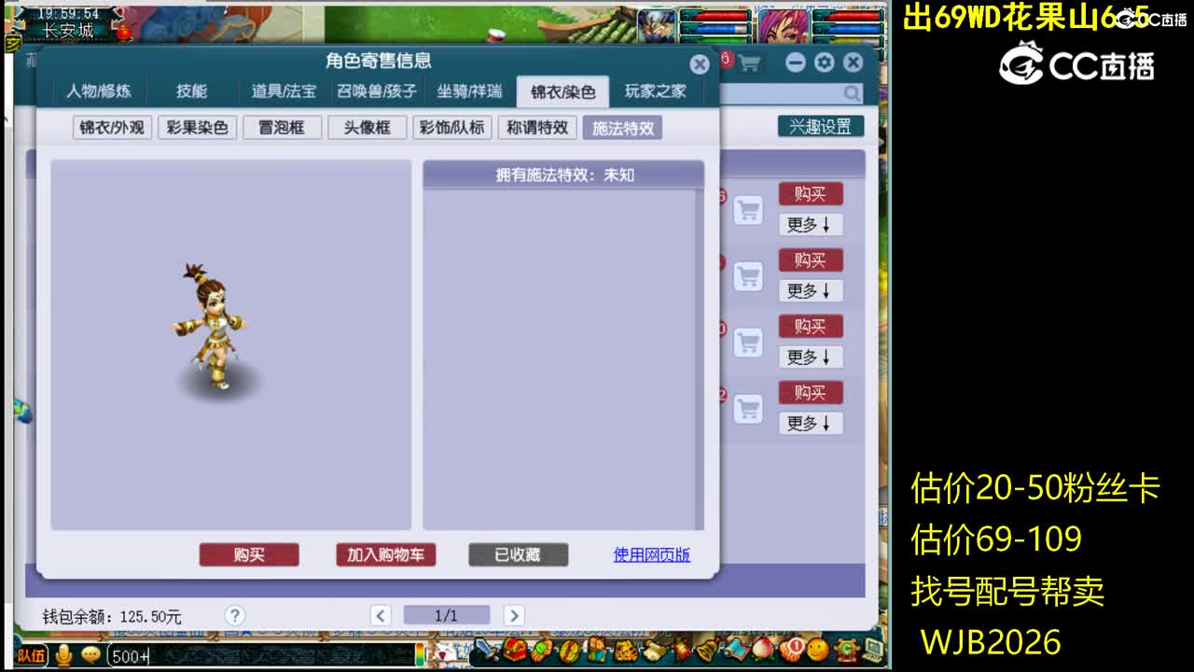Viewport: 1194px width, 672px height.
Task: Click the sword icon in bottom toolbar
Action: [488, 650]
